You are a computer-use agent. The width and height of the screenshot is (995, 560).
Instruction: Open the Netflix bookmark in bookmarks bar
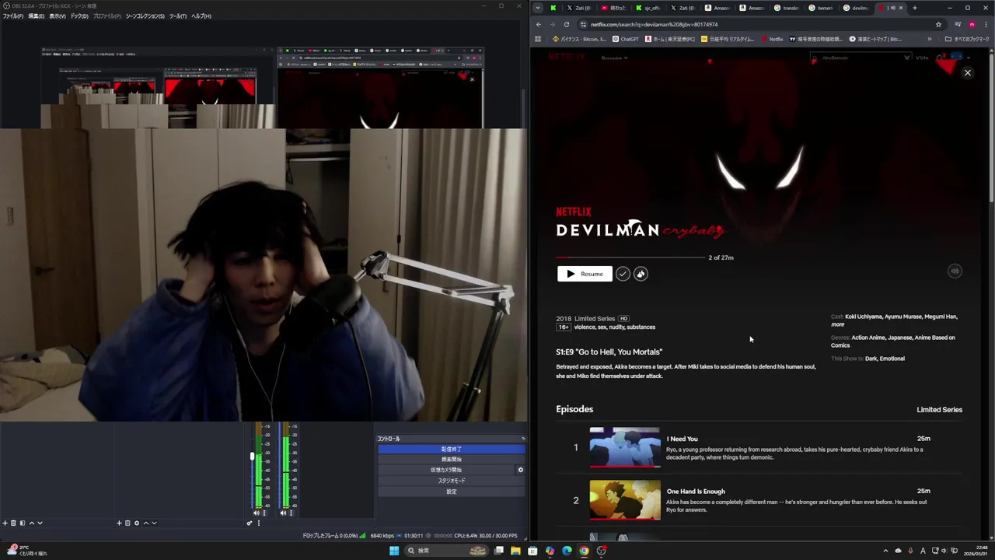point(772,39)
